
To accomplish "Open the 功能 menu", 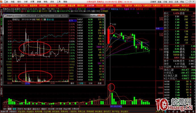I will [x=12, y=2].
